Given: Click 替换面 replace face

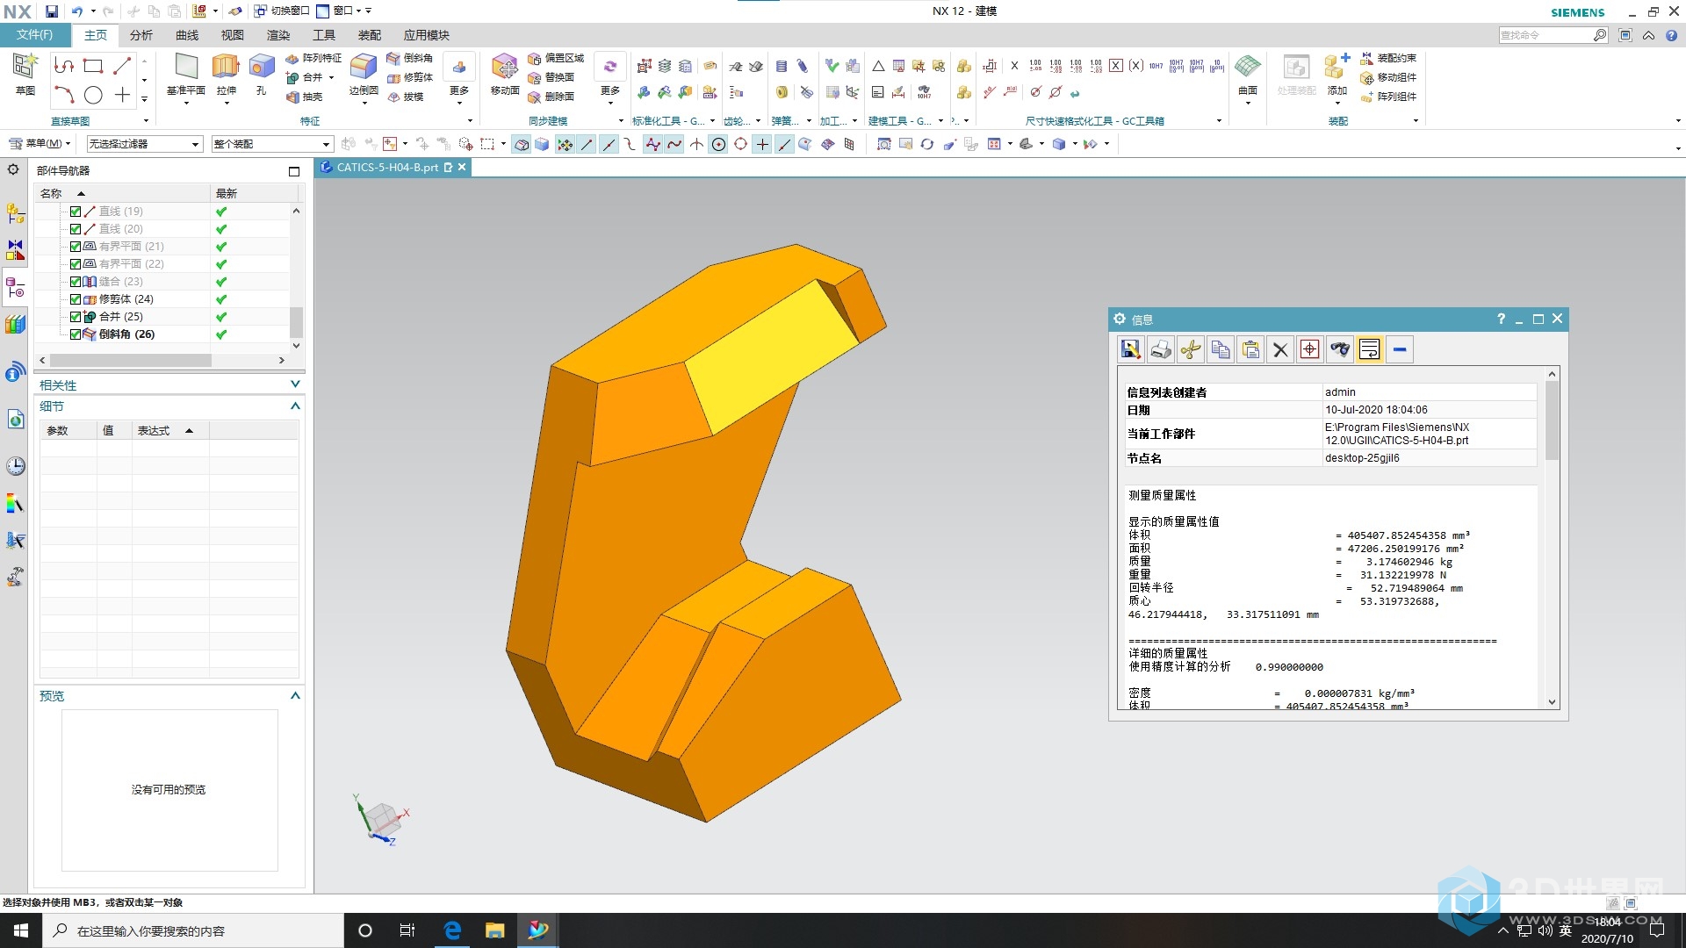Looking at the screenshot, I should tap(551, 77).
